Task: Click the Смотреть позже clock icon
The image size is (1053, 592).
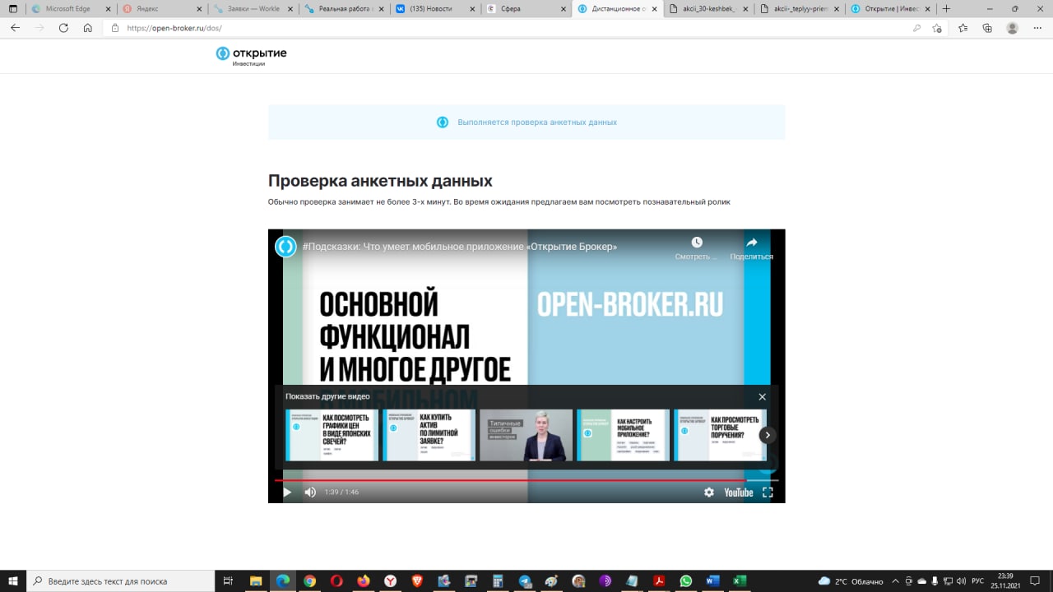Action: pos(697,242)
